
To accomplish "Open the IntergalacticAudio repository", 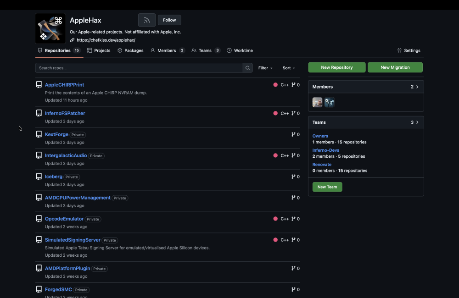I will click(x=66, y=155).
